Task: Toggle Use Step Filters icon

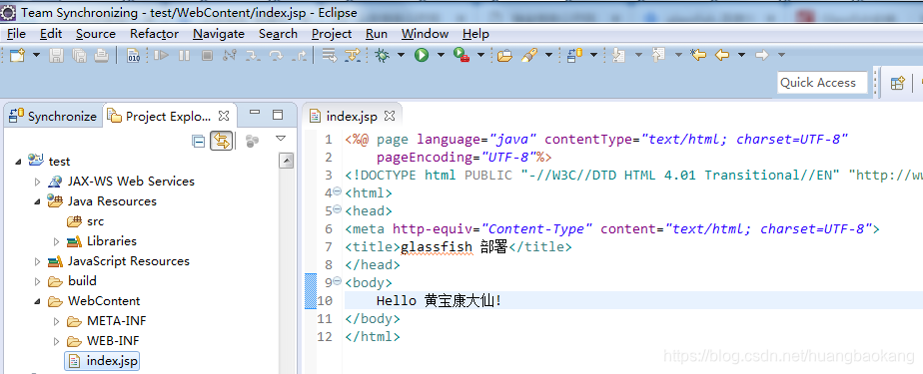Action: [352, 55]
